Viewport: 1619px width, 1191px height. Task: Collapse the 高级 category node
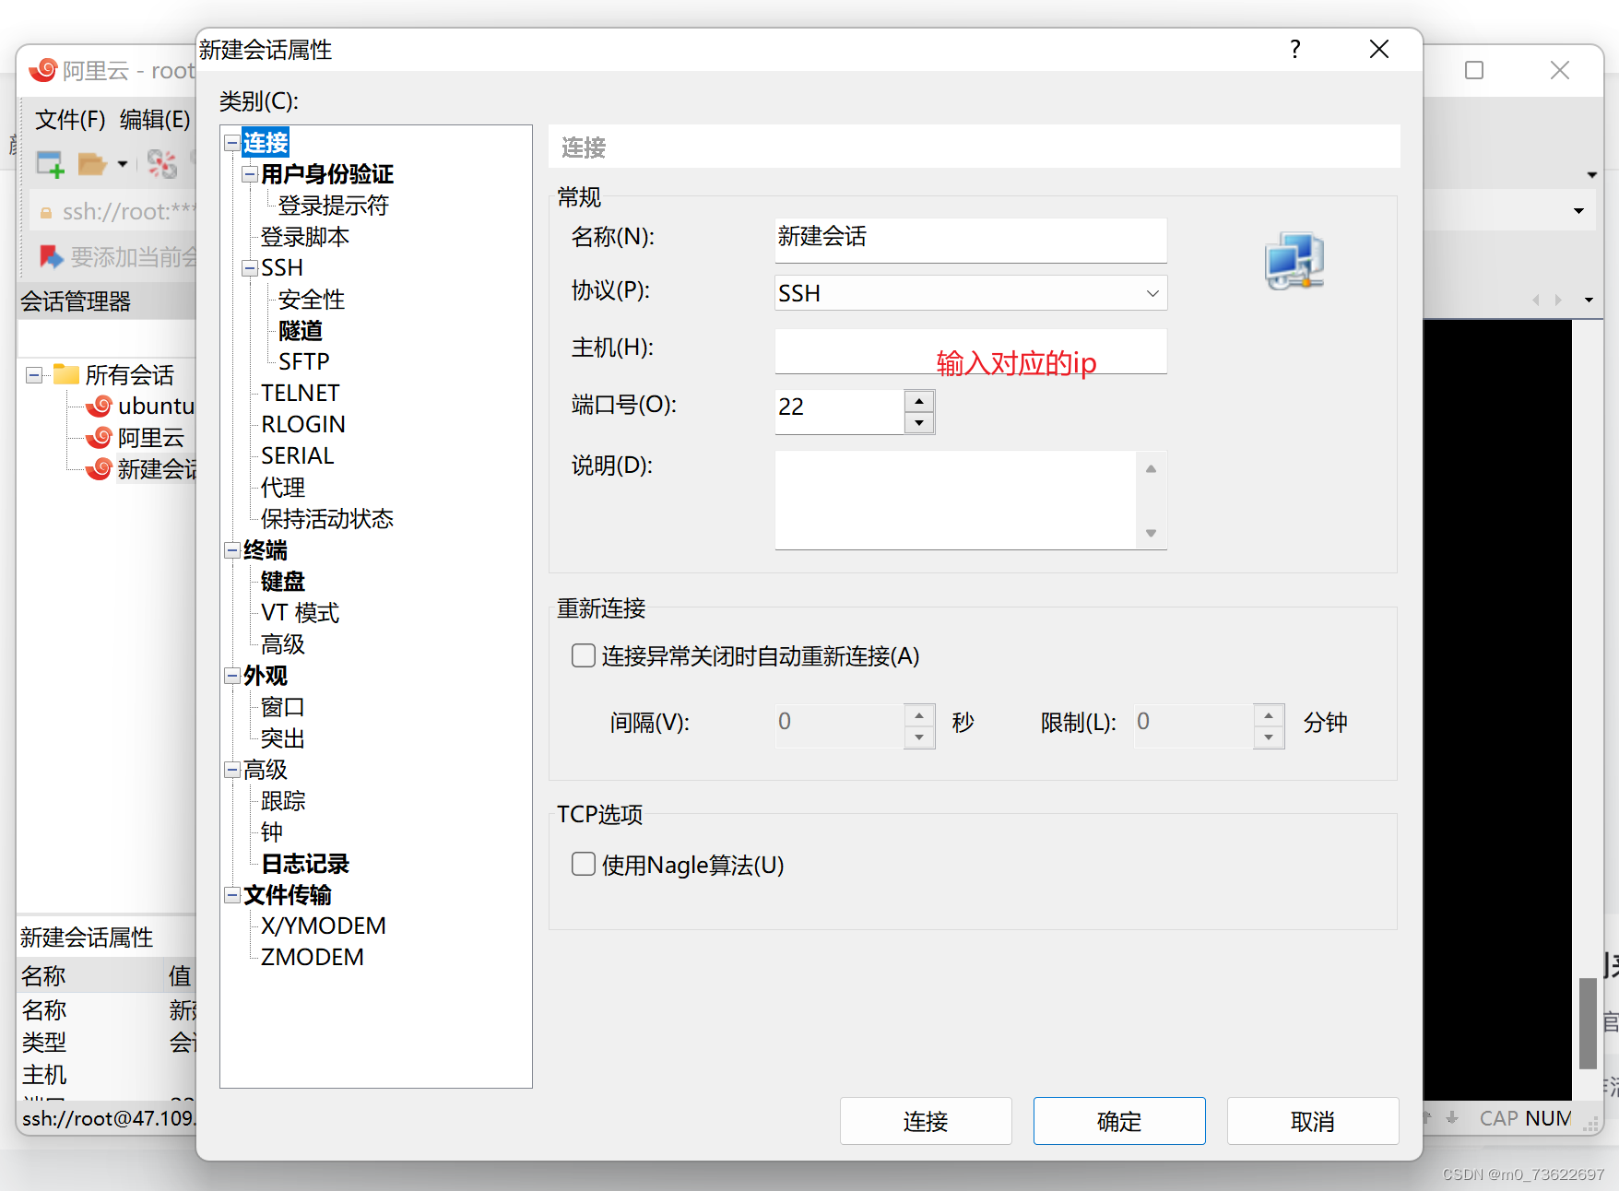[232, 770]
